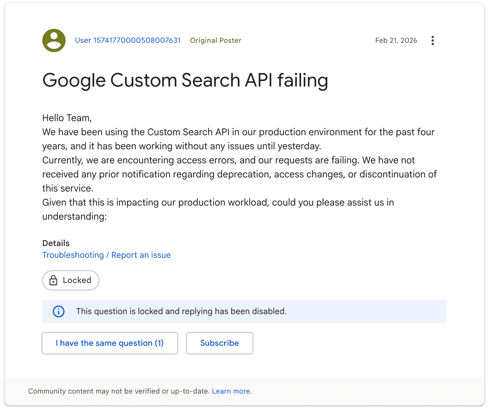Click the Community content may not be verified text

[119, 391]
